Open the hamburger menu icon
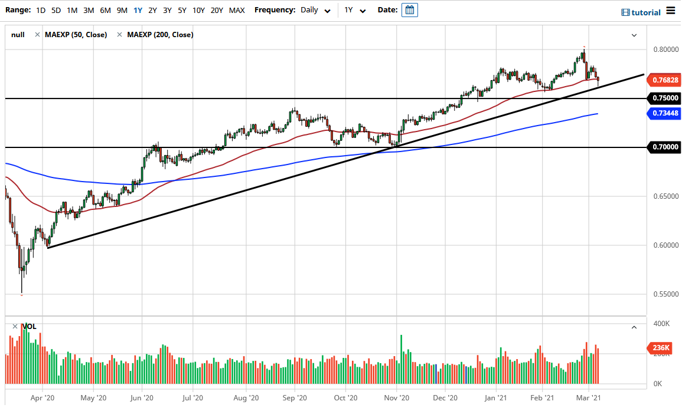682x408 pixels. [x=672, y=12]
